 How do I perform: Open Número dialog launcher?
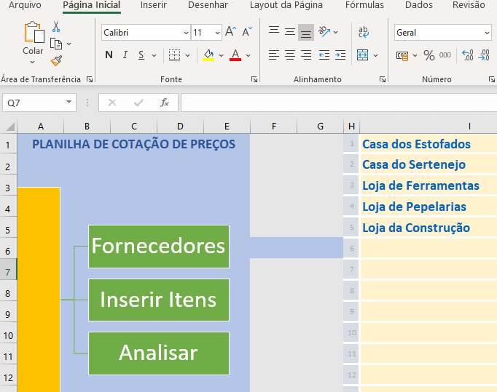coord(492,79)
